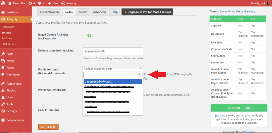
Task: Click Howdy, Jack account link
Action: 258,3
